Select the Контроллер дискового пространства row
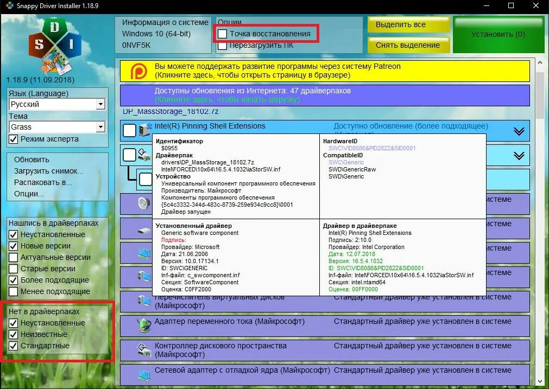 tap(325, 350)
